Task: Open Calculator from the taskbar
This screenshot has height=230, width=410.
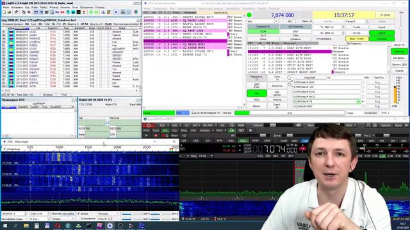Action: click(x=37, y=226)
